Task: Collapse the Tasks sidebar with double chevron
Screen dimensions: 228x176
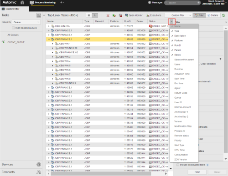Action: tap(44, 15)
